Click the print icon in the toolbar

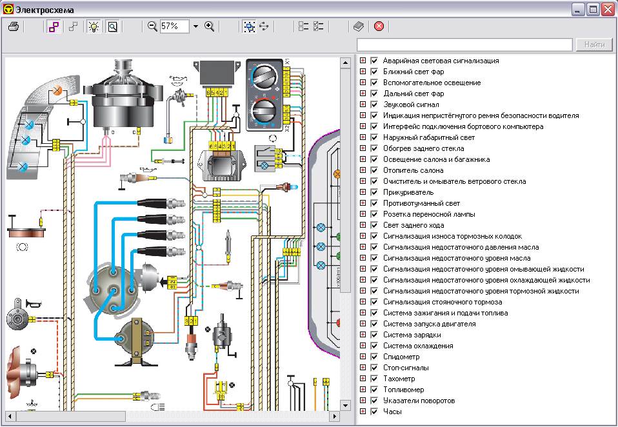[14, 26]
